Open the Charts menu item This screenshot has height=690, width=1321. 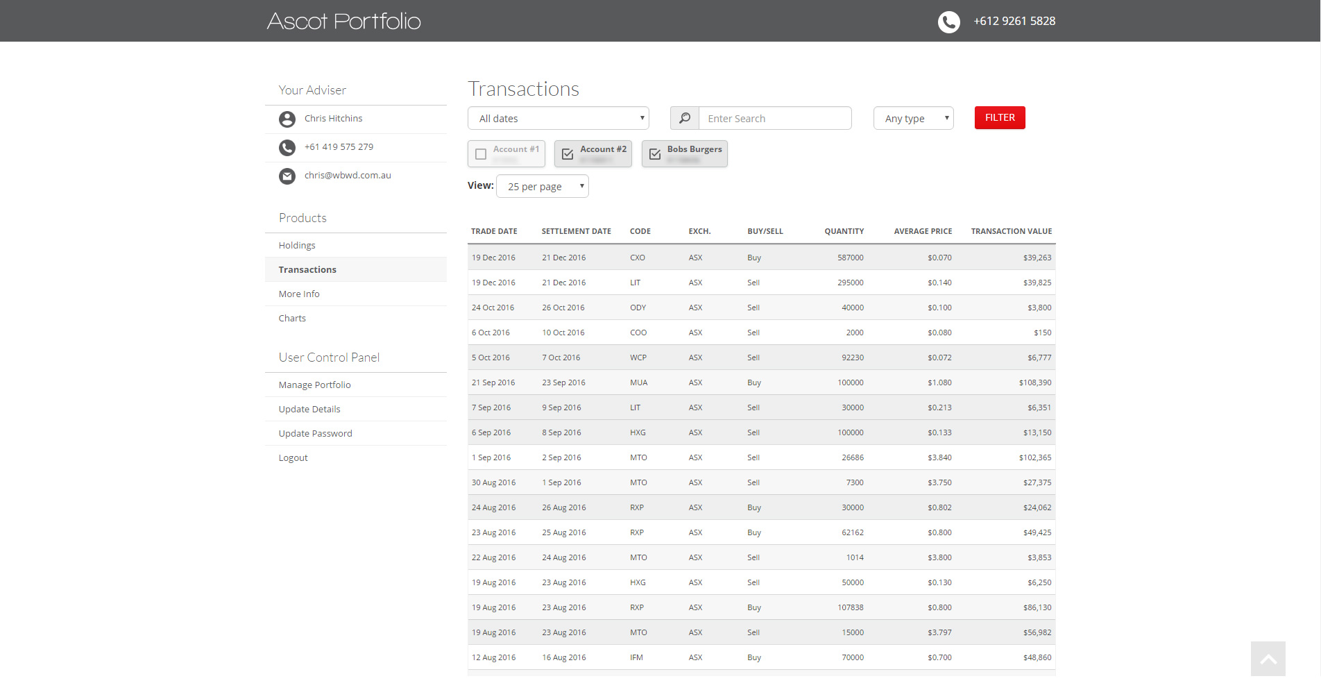tap(292, 319)
